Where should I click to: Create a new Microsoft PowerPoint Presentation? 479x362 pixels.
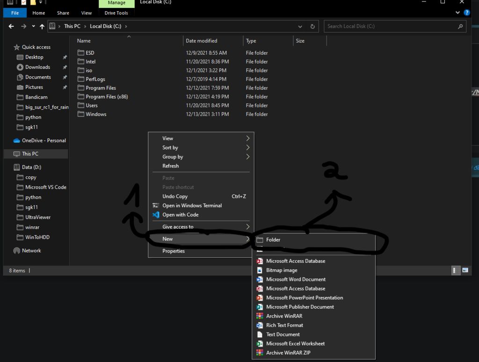pyautogui.click(x=313, y=298)
